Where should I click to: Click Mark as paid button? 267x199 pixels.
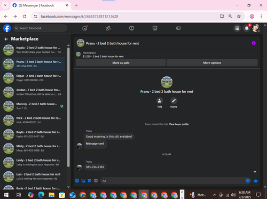point(121,63)
